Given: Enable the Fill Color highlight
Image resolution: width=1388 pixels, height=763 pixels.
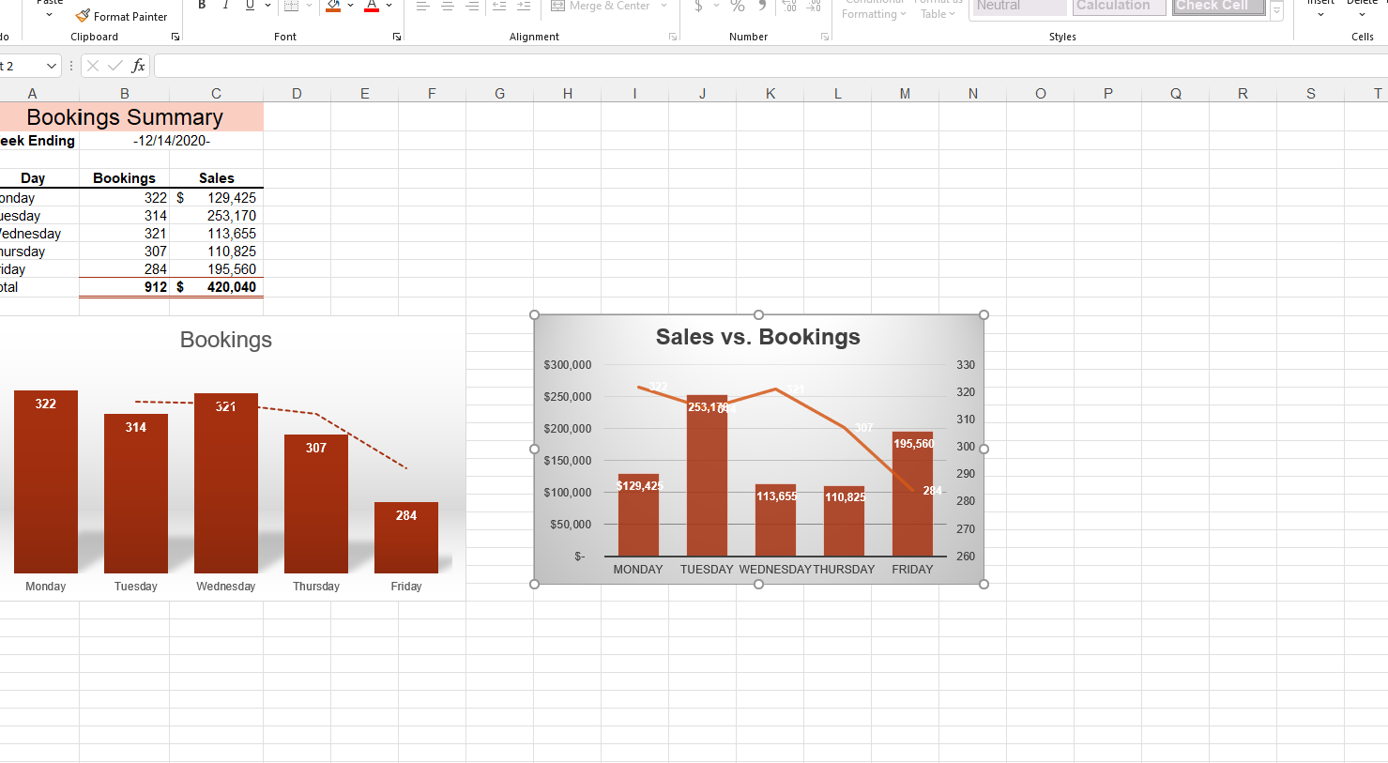Looking at the screenshot, I should (x=333, y=5).
